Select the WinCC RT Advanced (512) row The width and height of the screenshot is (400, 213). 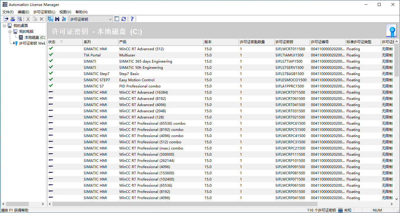tap(221, 49)
